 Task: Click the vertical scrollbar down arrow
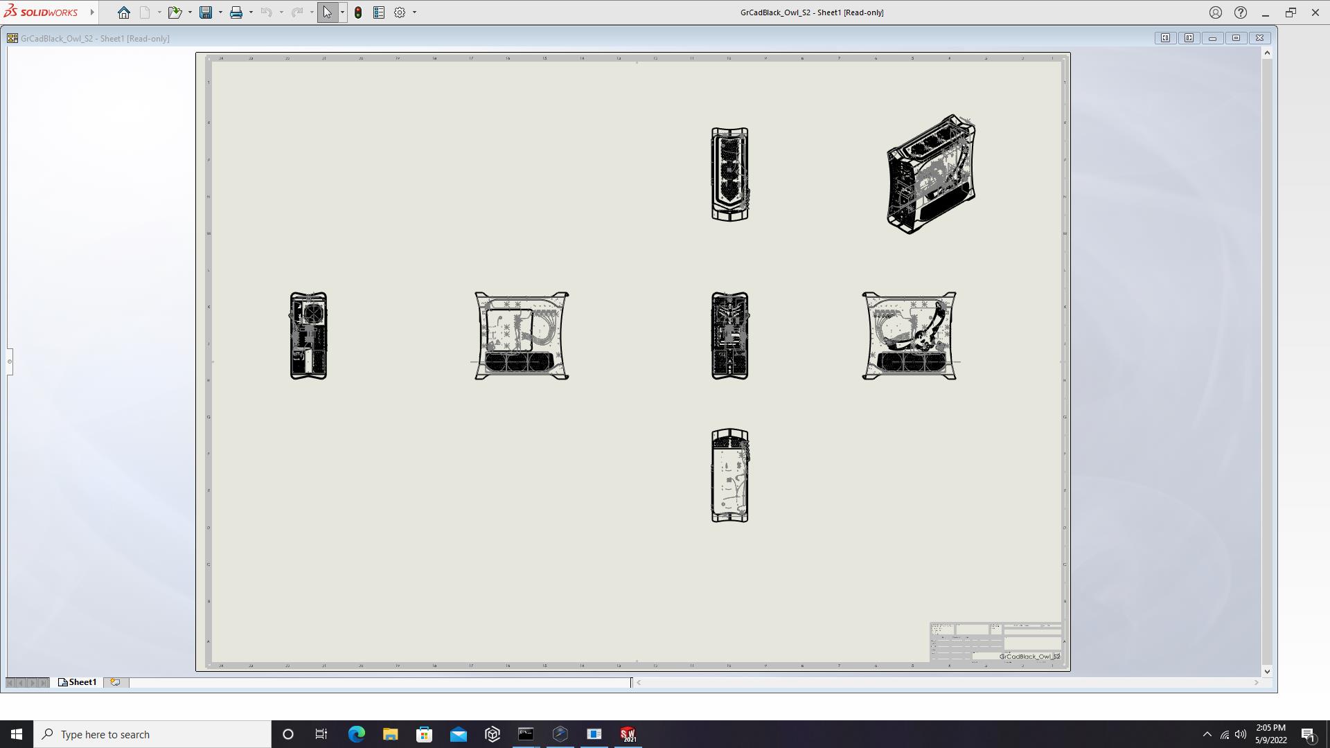click(1267, 671)
